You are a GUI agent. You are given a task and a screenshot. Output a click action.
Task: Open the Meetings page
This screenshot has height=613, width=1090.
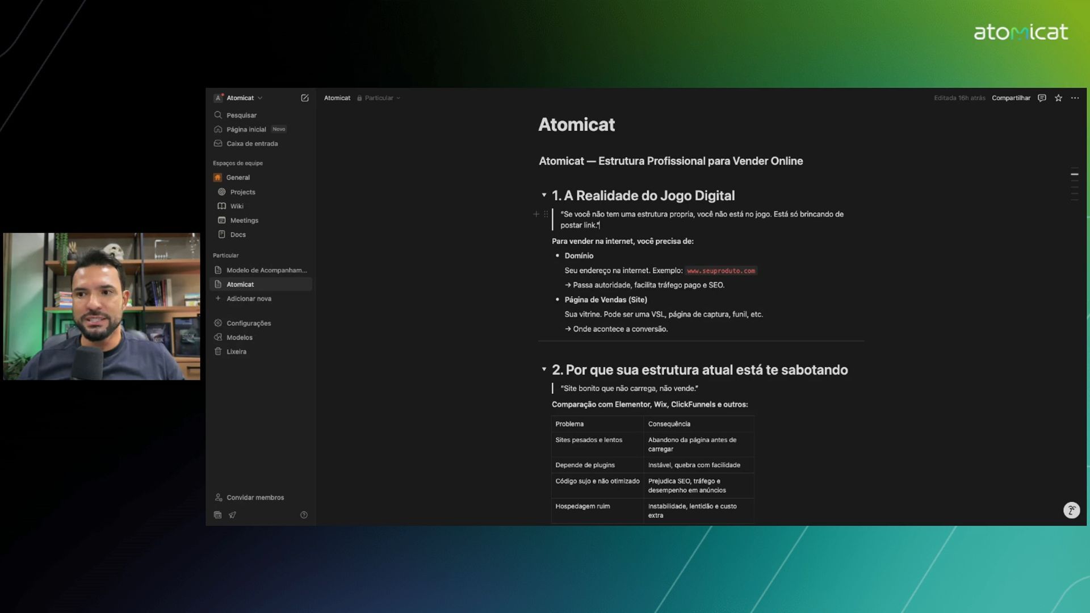(261, 220)
